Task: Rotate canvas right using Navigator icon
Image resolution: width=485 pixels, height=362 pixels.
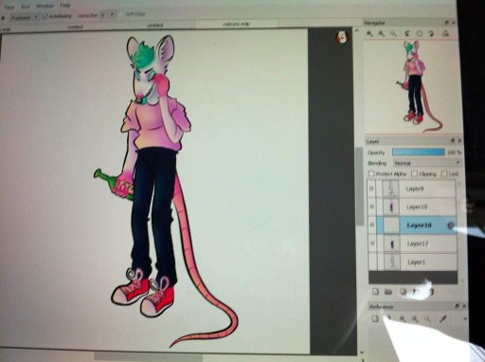Action: tap(432, 33)
